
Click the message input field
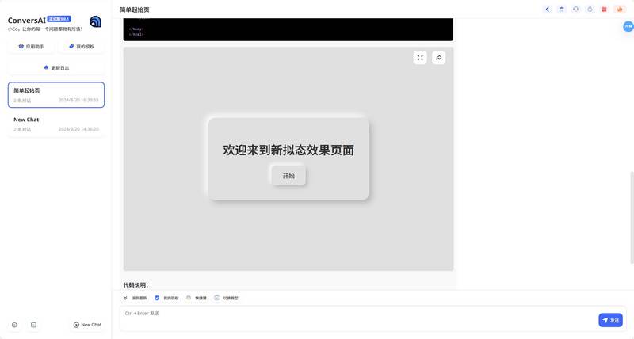pyautogui.click(x=357, y=318)
